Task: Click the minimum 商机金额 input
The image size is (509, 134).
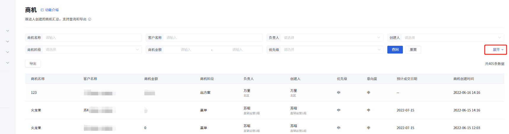Action: (186, 50)
